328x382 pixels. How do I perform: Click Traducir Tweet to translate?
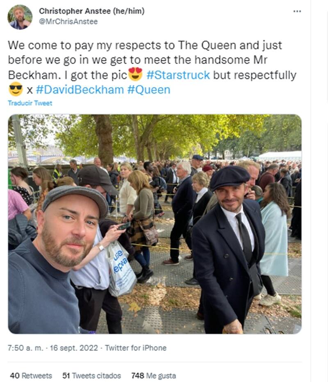(x=30, y=103)
